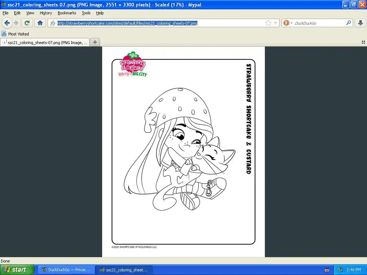
Task: Open the tab groups grid icon
Action: (363, 42)
